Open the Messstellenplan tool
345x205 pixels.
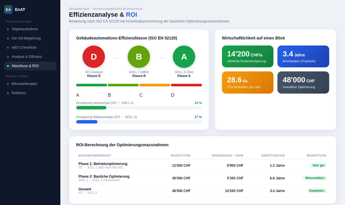[x=30, y=84]
